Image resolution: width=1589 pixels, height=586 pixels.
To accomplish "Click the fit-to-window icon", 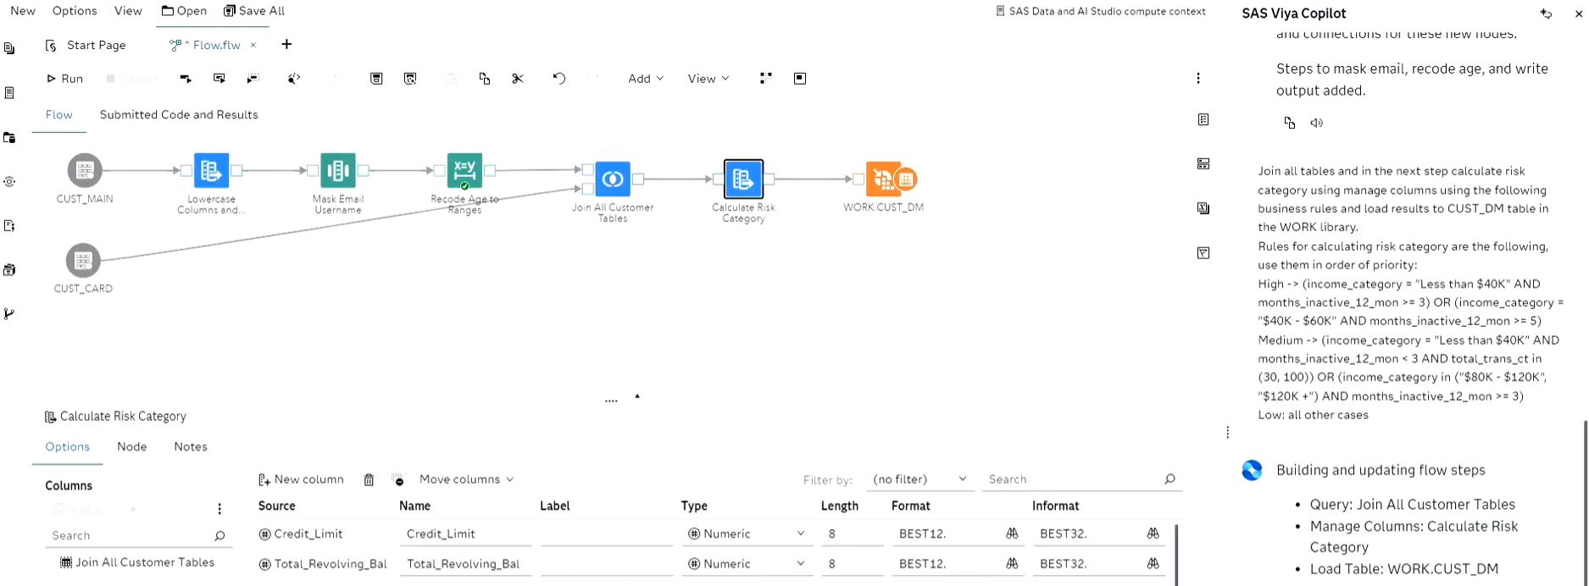I will [800, 79].
